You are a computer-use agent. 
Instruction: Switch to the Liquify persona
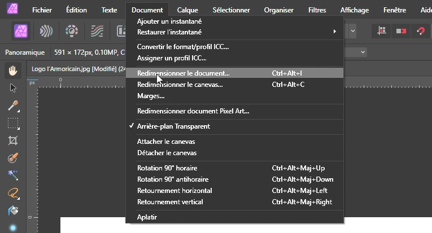click(x=46, y=31)
